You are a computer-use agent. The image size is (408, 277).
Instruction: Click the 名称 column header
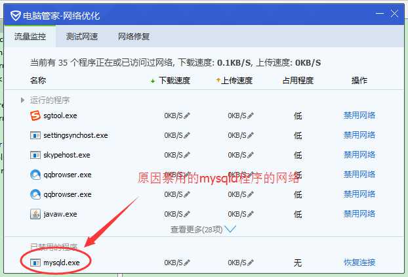38,81
